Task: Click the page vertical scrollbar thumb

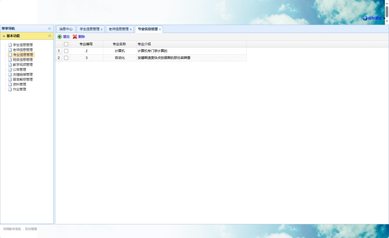Action: [387, 12]
